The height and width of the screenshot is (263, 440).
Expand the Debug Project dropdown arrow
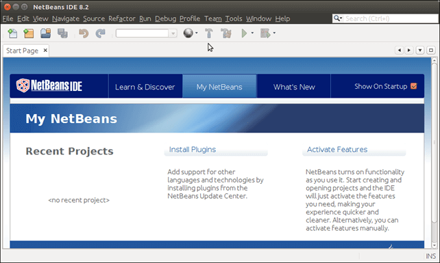274,33
